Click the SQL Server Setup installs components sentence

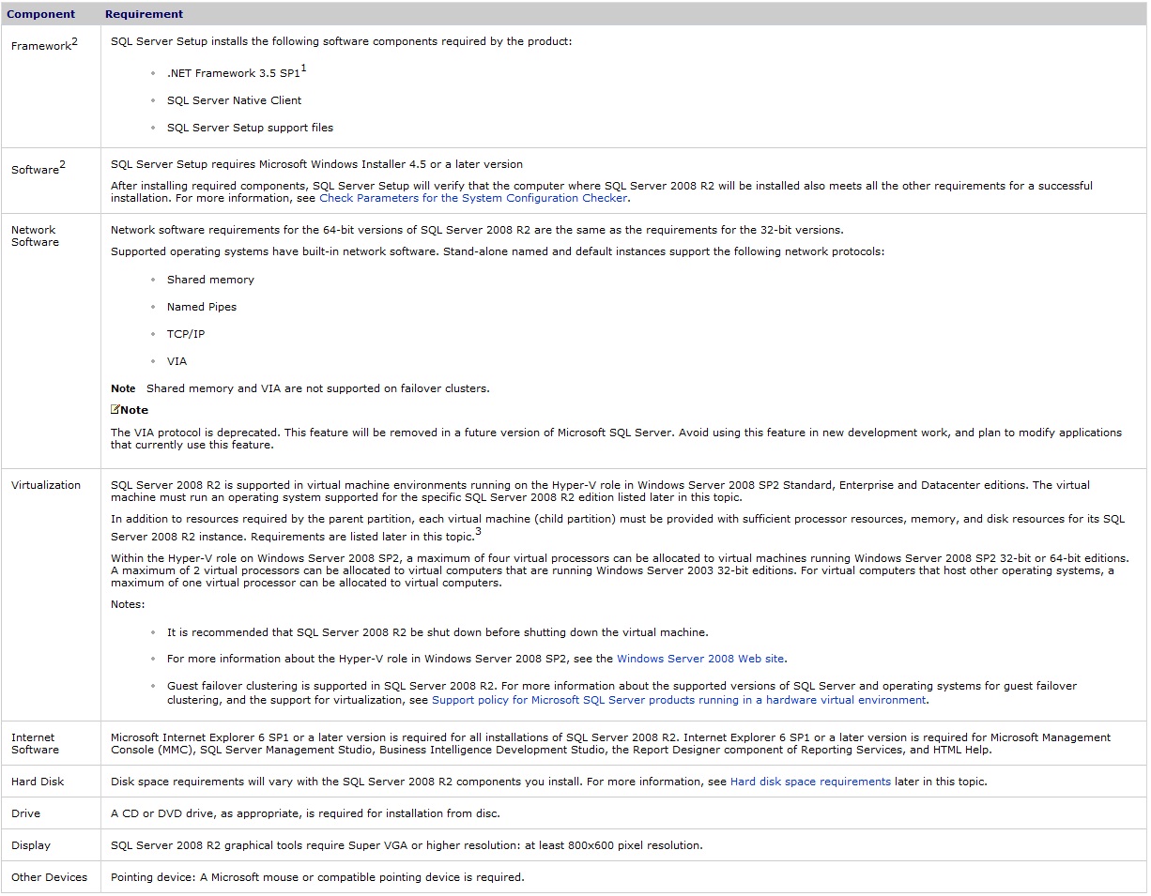tap(341, 41)
